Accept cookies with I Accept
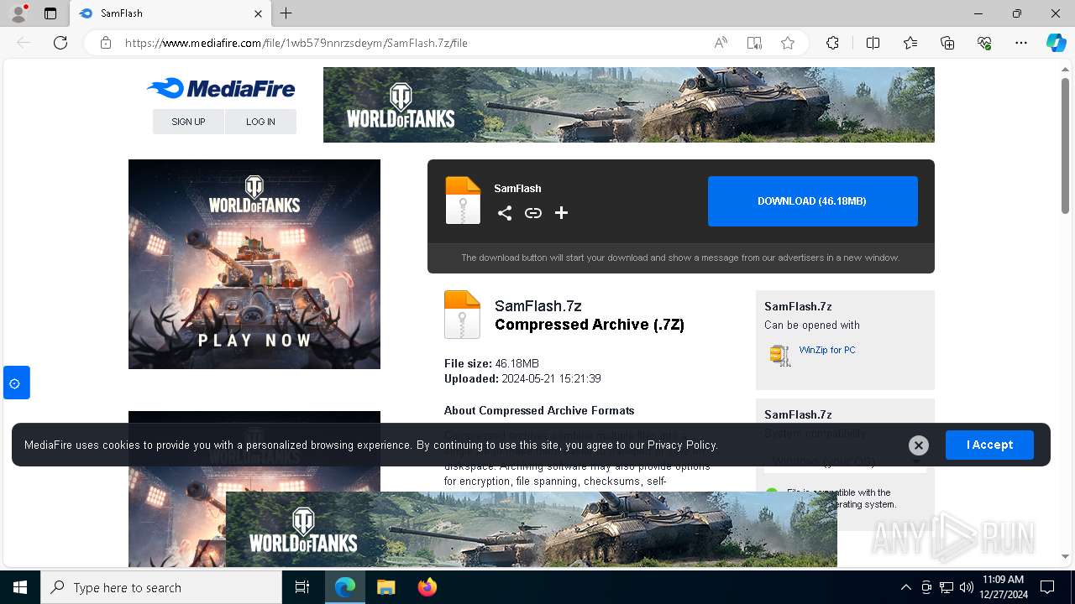Image resolution: width=1075 pixels, height=604 pixels. point(989,445)
